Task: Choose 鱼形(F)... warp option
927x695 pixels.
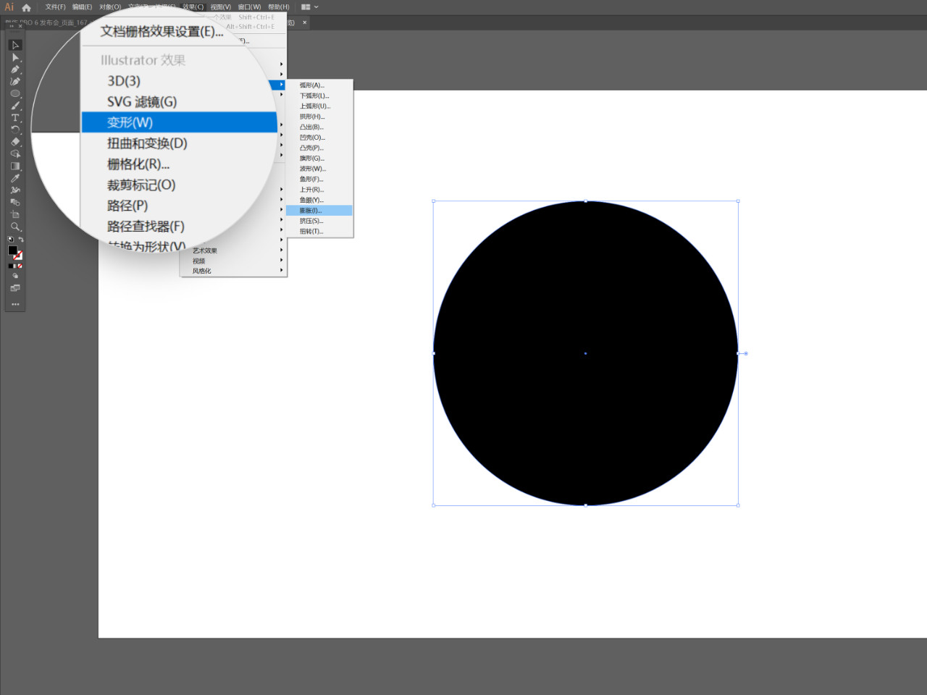Action: (319, 180)
